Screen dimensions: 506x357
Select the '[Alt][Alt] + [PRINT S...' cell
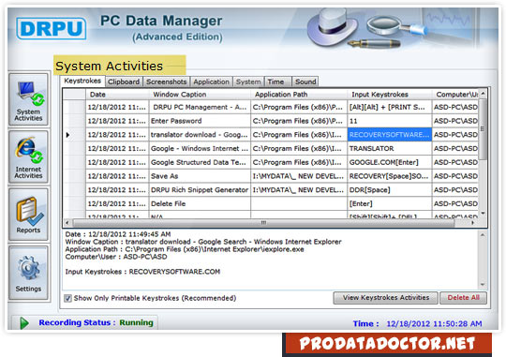click(390, 107)
